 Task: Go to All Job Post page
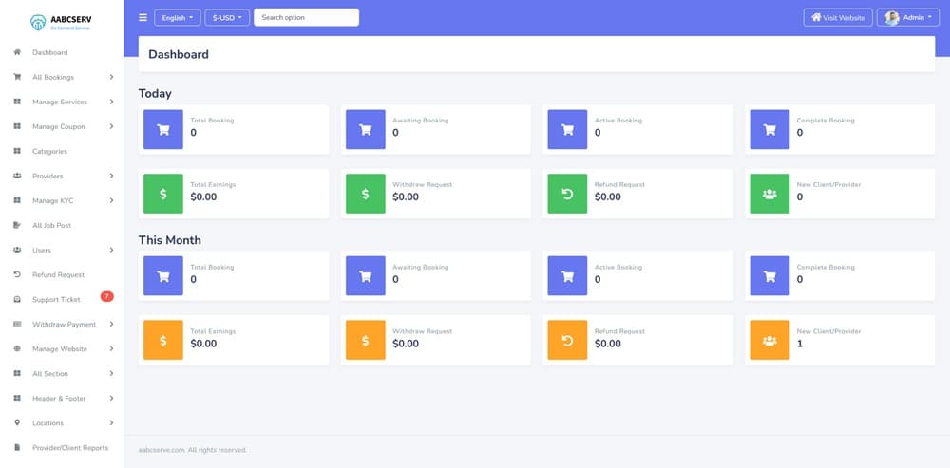pyautogui.click(x=51, y=225)
